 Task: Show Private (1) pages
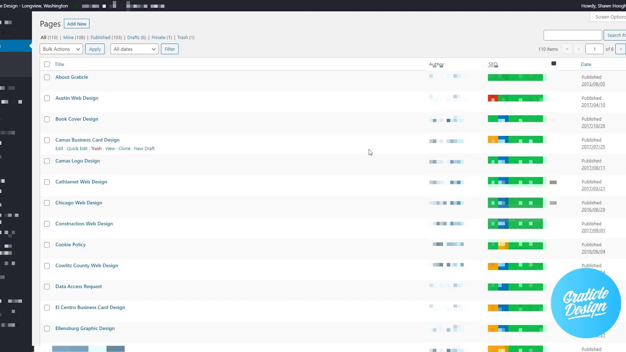pos(161,37)
